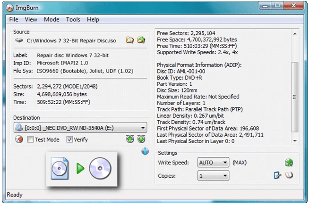Open the Help menu
Viewport: 309px width, 204px height.
[93, 20]
